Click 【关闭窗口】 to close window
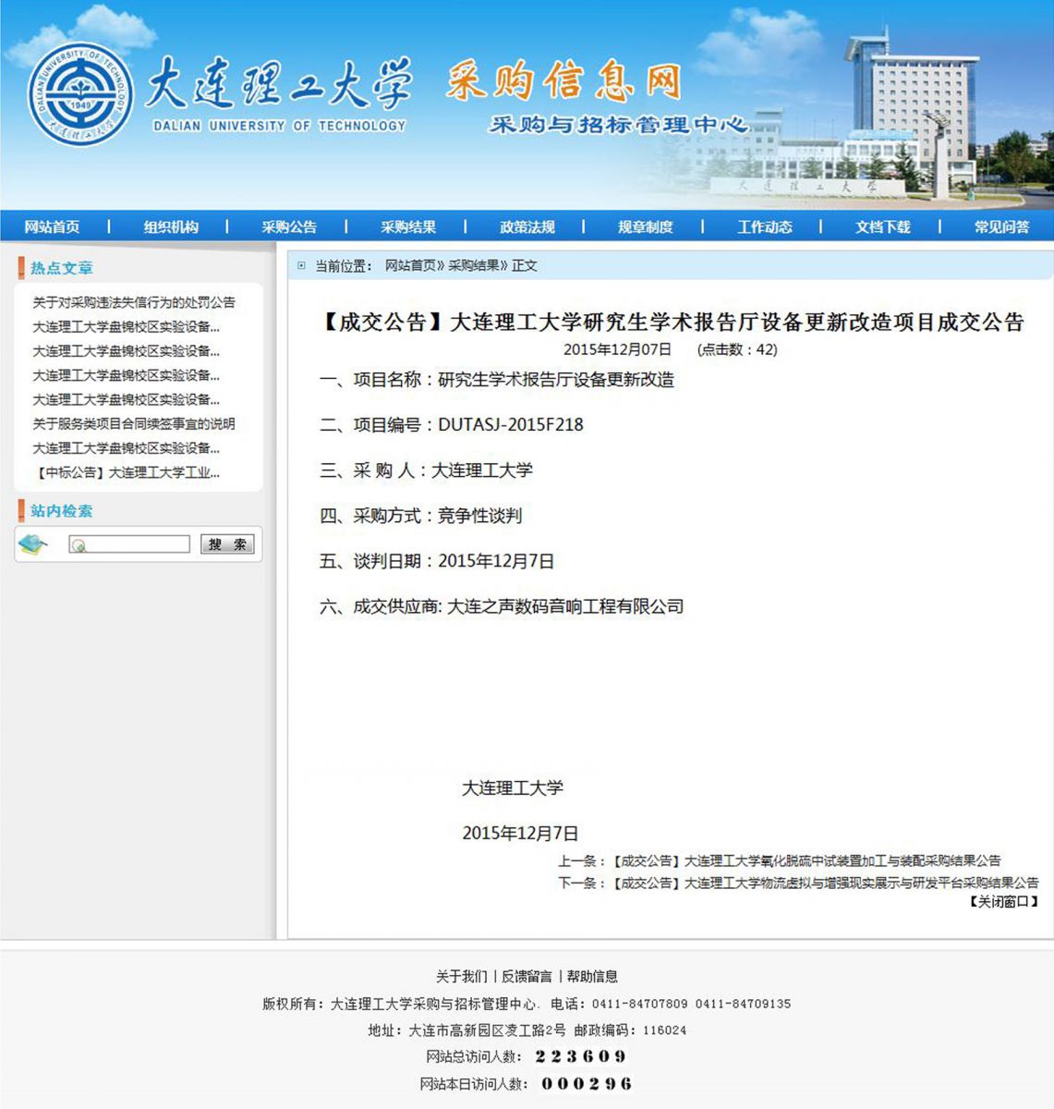1054x1109 pixels. click(1003, 902)
